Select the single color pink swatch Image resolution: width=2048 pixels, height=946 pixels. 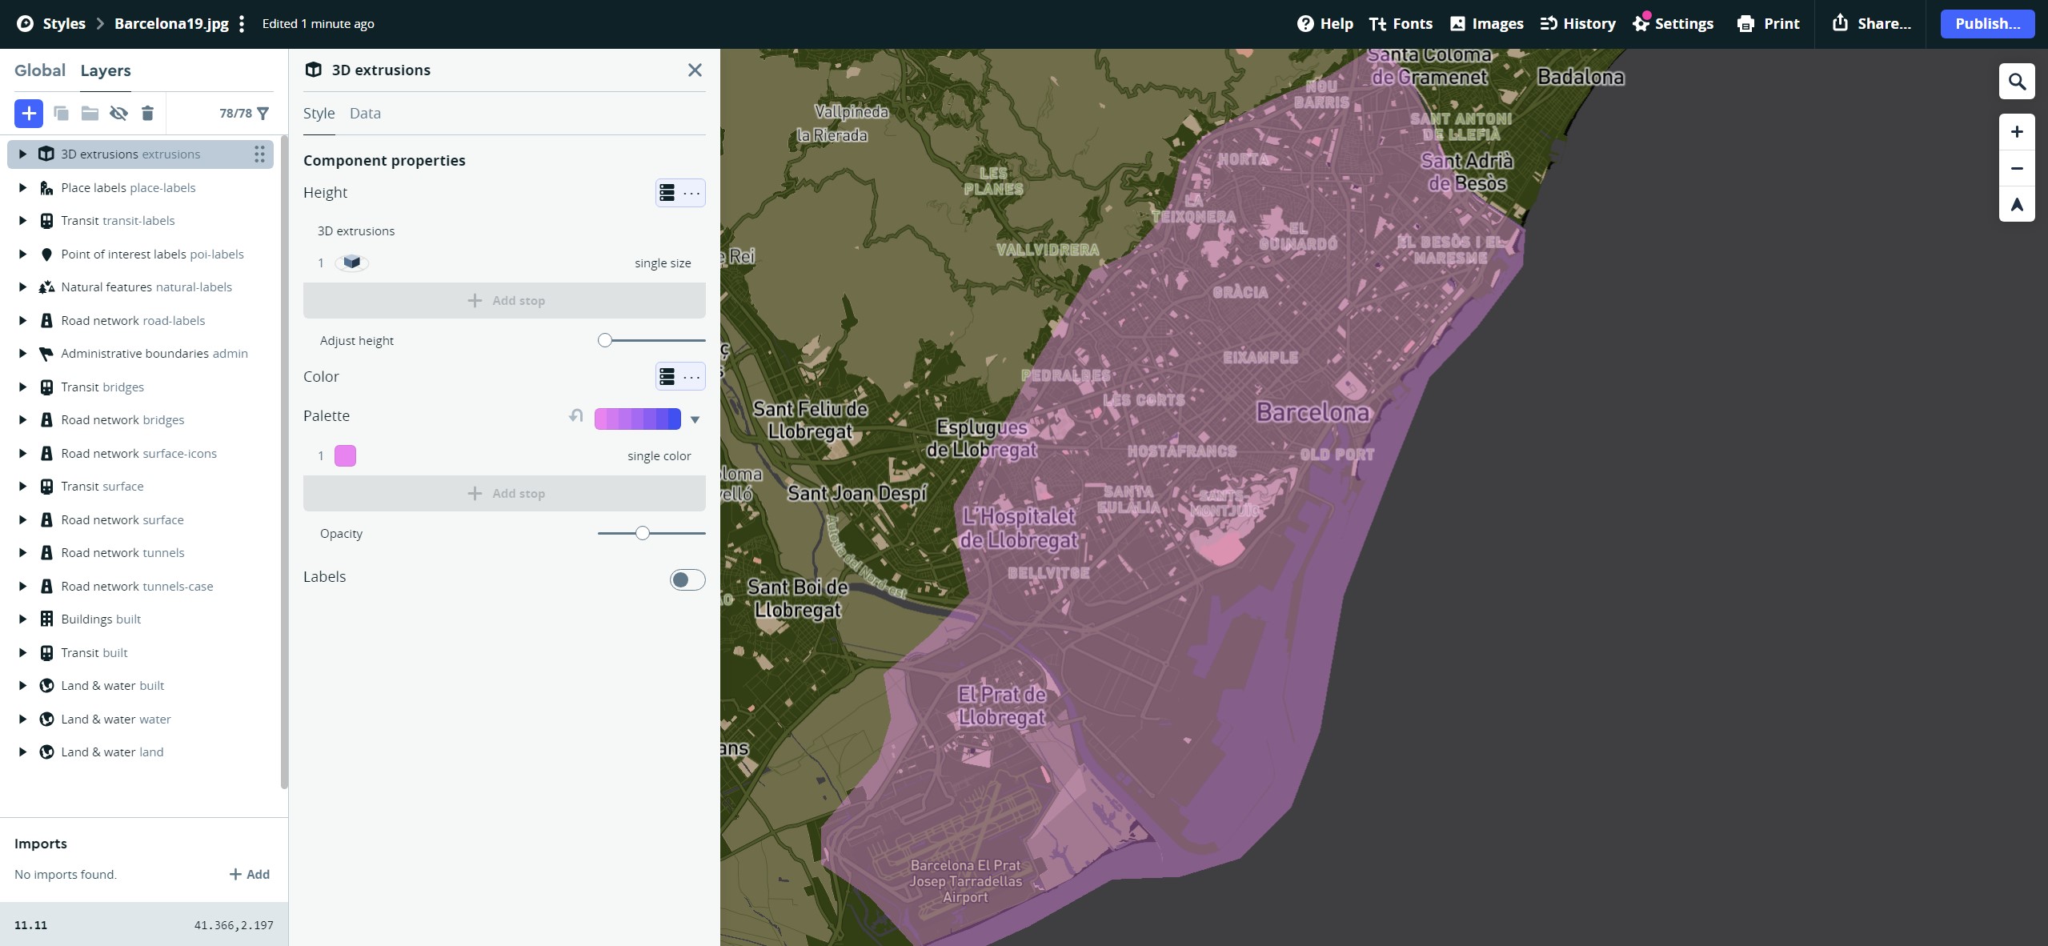click(344, 455)
